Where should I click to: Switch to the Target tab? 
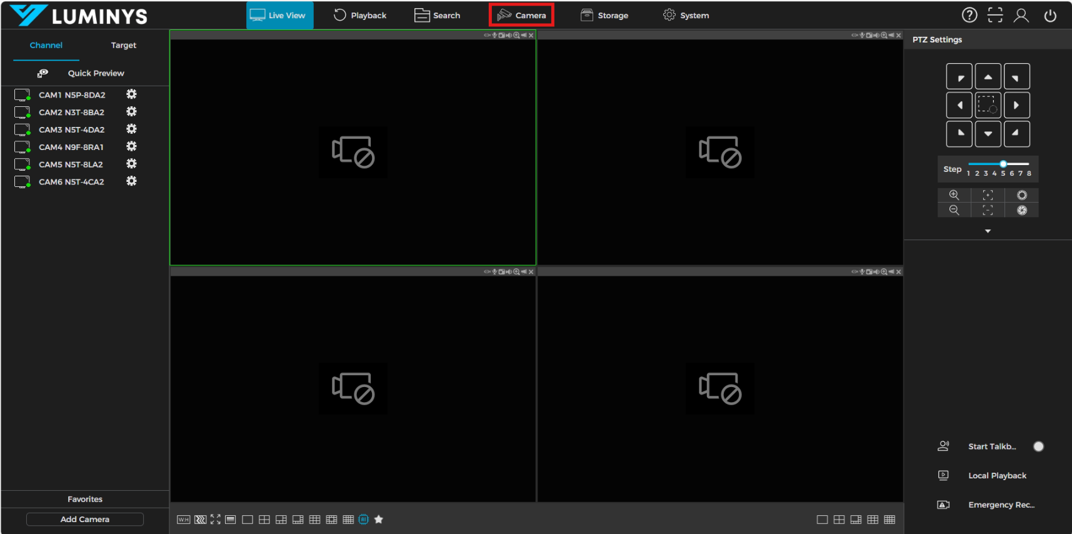tap(123, 45)
